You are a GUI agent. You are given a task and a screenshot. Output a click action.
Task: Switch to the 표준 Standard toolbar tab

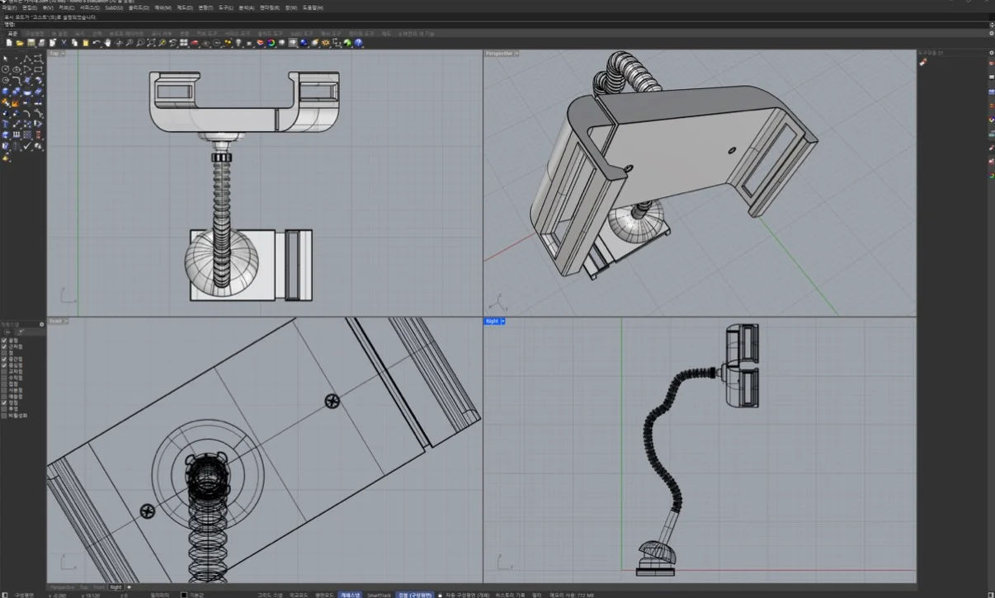point(12,35)
